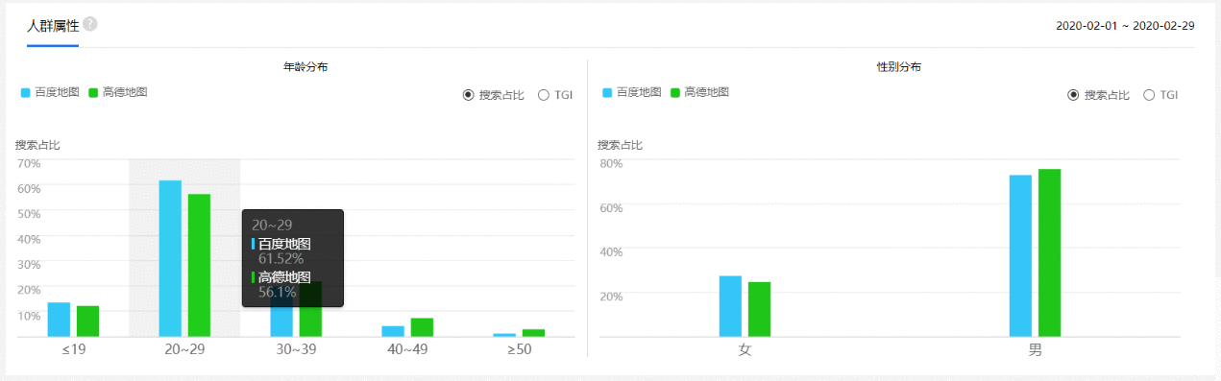Click the green 高德地图 bar for 20~29
This screenshot has width=1221, height=381.
coord(199,265)
